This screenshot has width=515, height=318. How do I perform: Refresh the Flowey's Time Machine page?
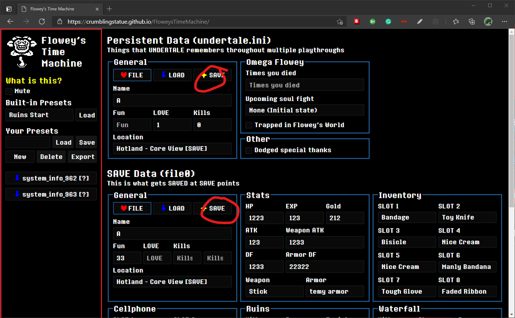pos(42,21)
